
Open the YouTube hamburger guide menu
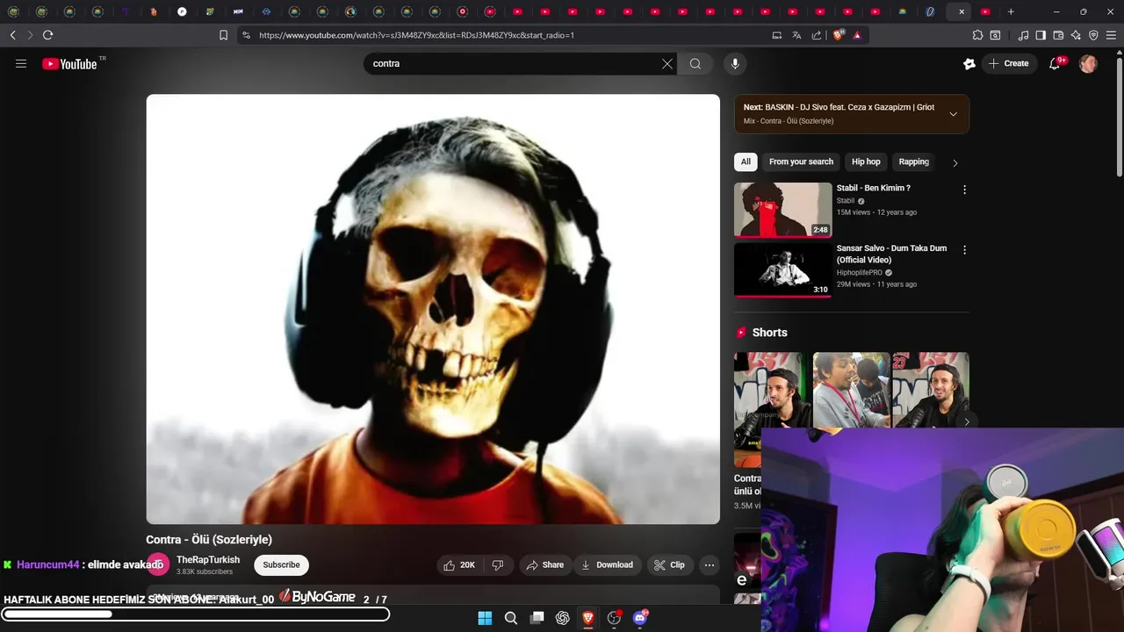point(21,63)
